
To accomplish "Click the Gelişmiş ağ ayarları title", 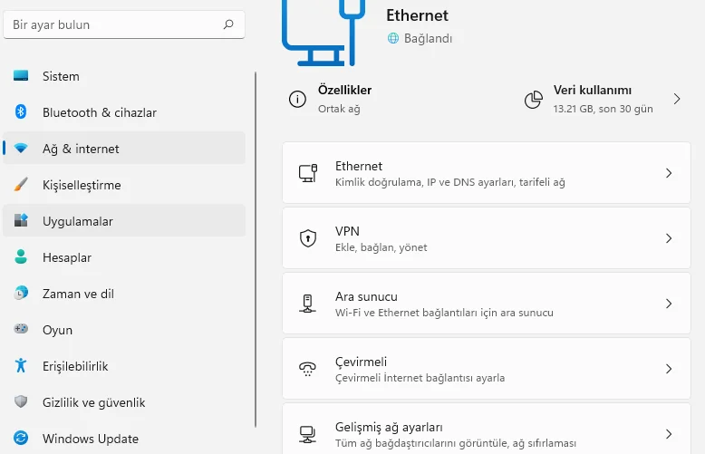I will pyautogui.click(x=389, y=427).
